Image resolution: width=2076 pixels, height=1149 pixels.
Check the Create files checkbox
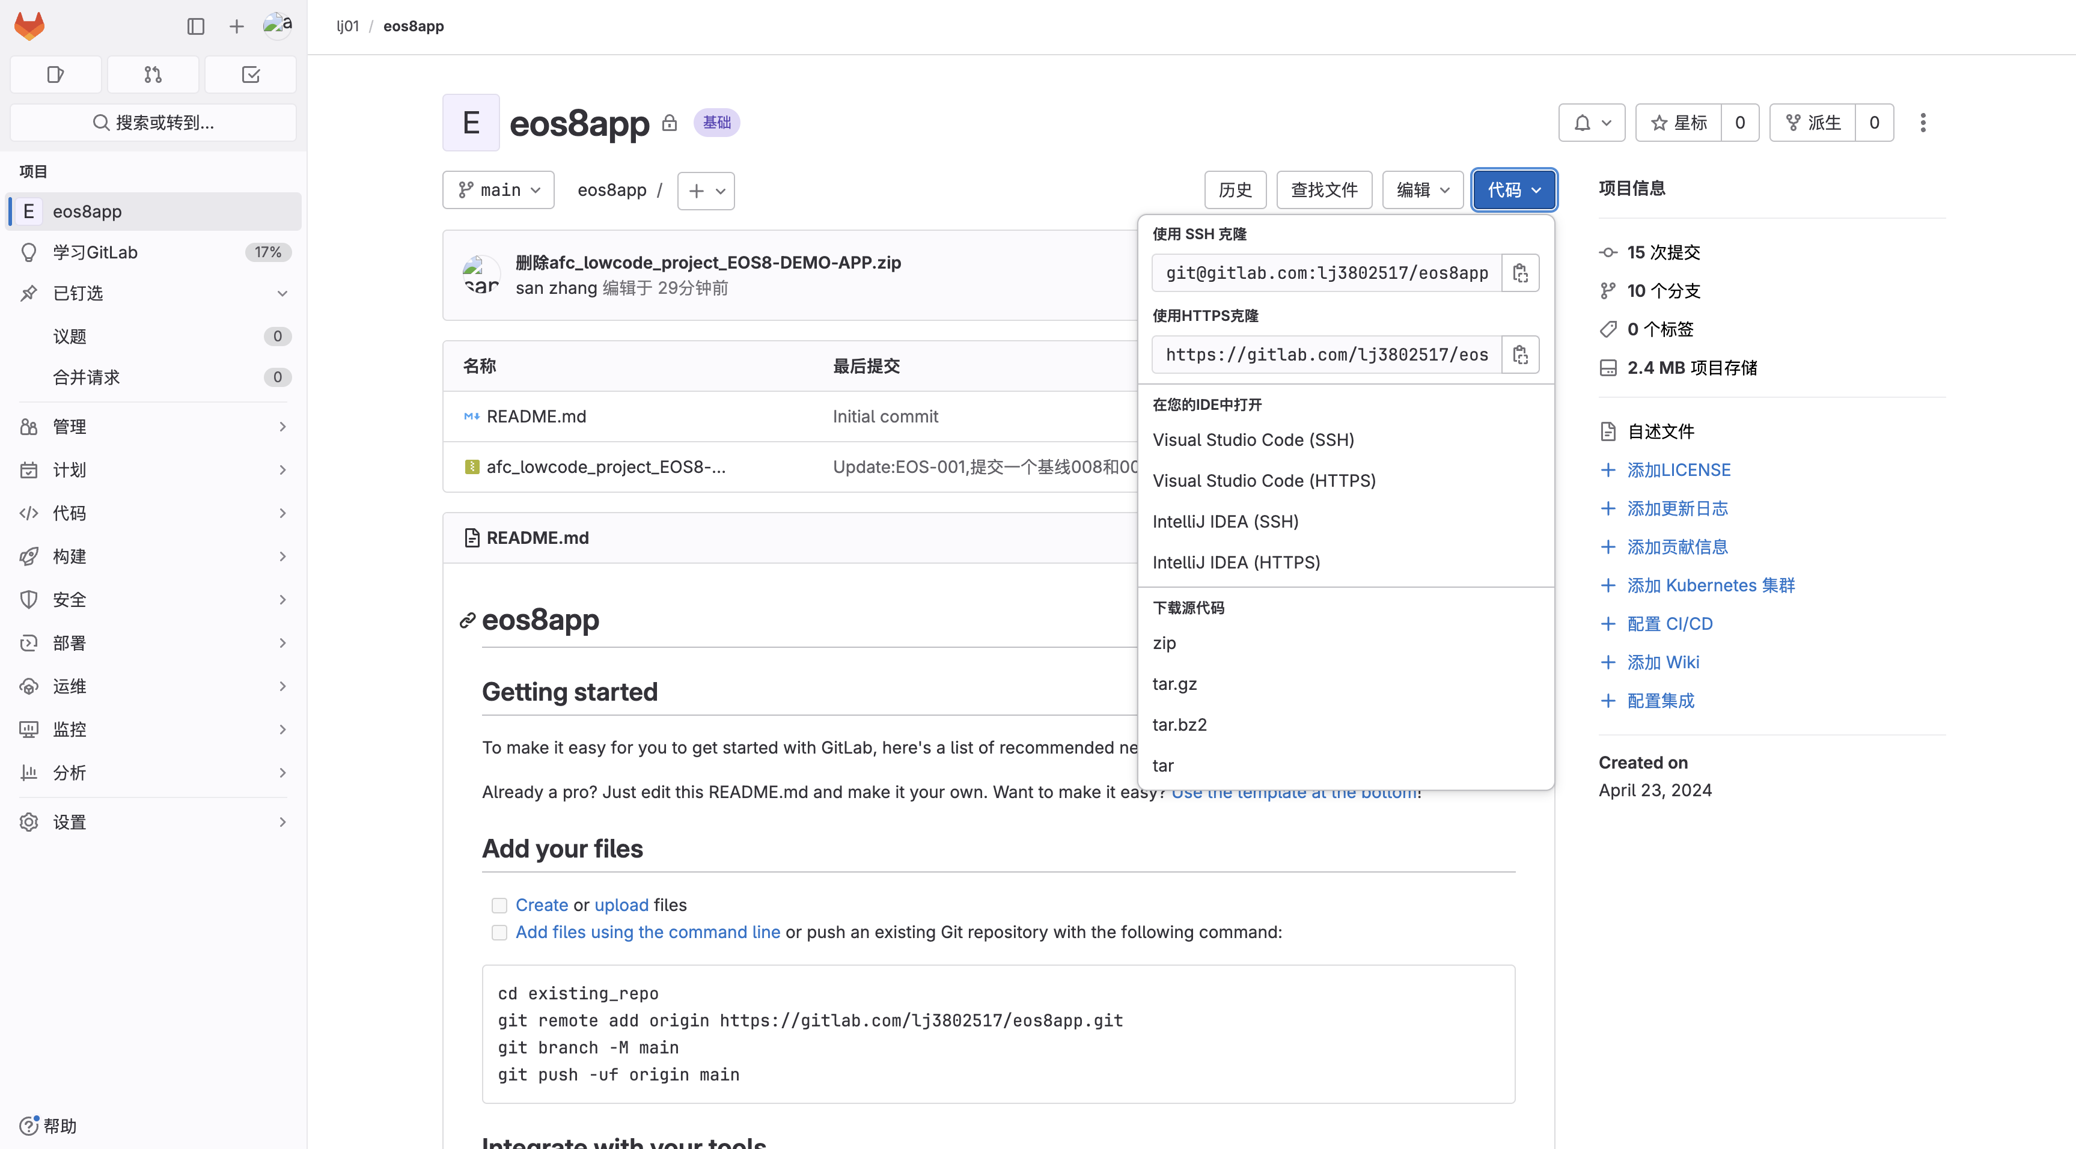[499, 905]
